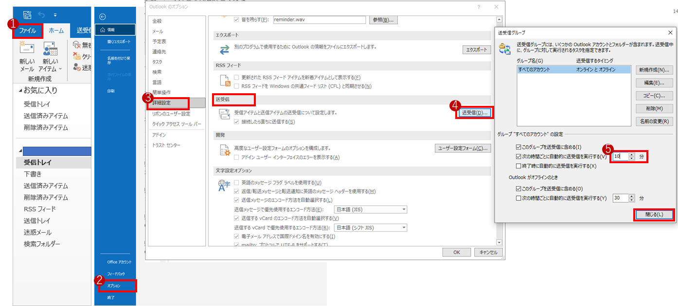Toggle RSS フィードを共通フィードリストと同期 checkbox
The height and width of the screenshot is (306, 678).
(237, 86)
